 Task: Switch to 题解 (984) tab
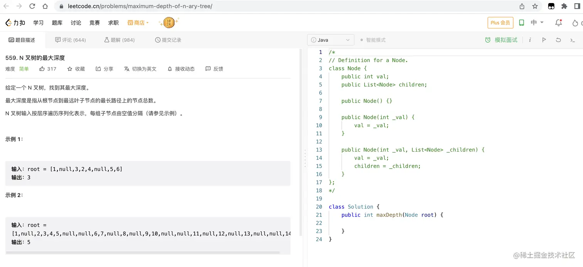click(x=120, y=40)
